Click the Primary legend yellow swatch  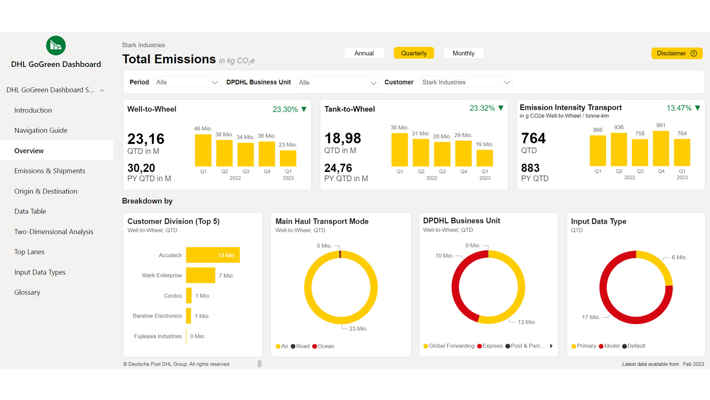tap(574, 346)
